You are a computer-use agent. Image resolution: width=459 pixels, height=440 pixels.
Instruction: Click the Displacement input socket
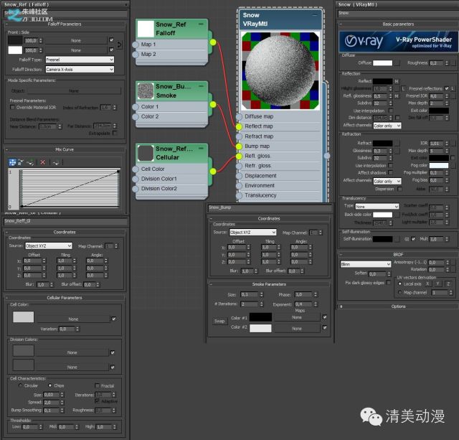[x=239, y=176]
